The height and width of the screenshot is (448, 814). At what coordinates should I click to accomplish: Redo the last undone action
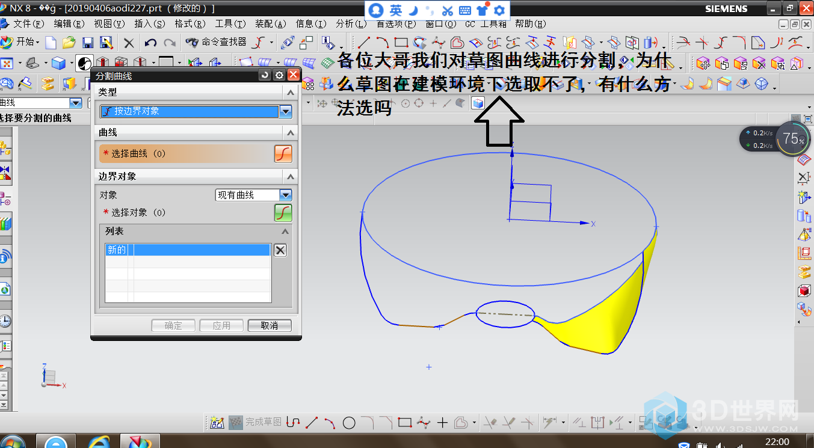pyautogui.click(x=170, y=43)
